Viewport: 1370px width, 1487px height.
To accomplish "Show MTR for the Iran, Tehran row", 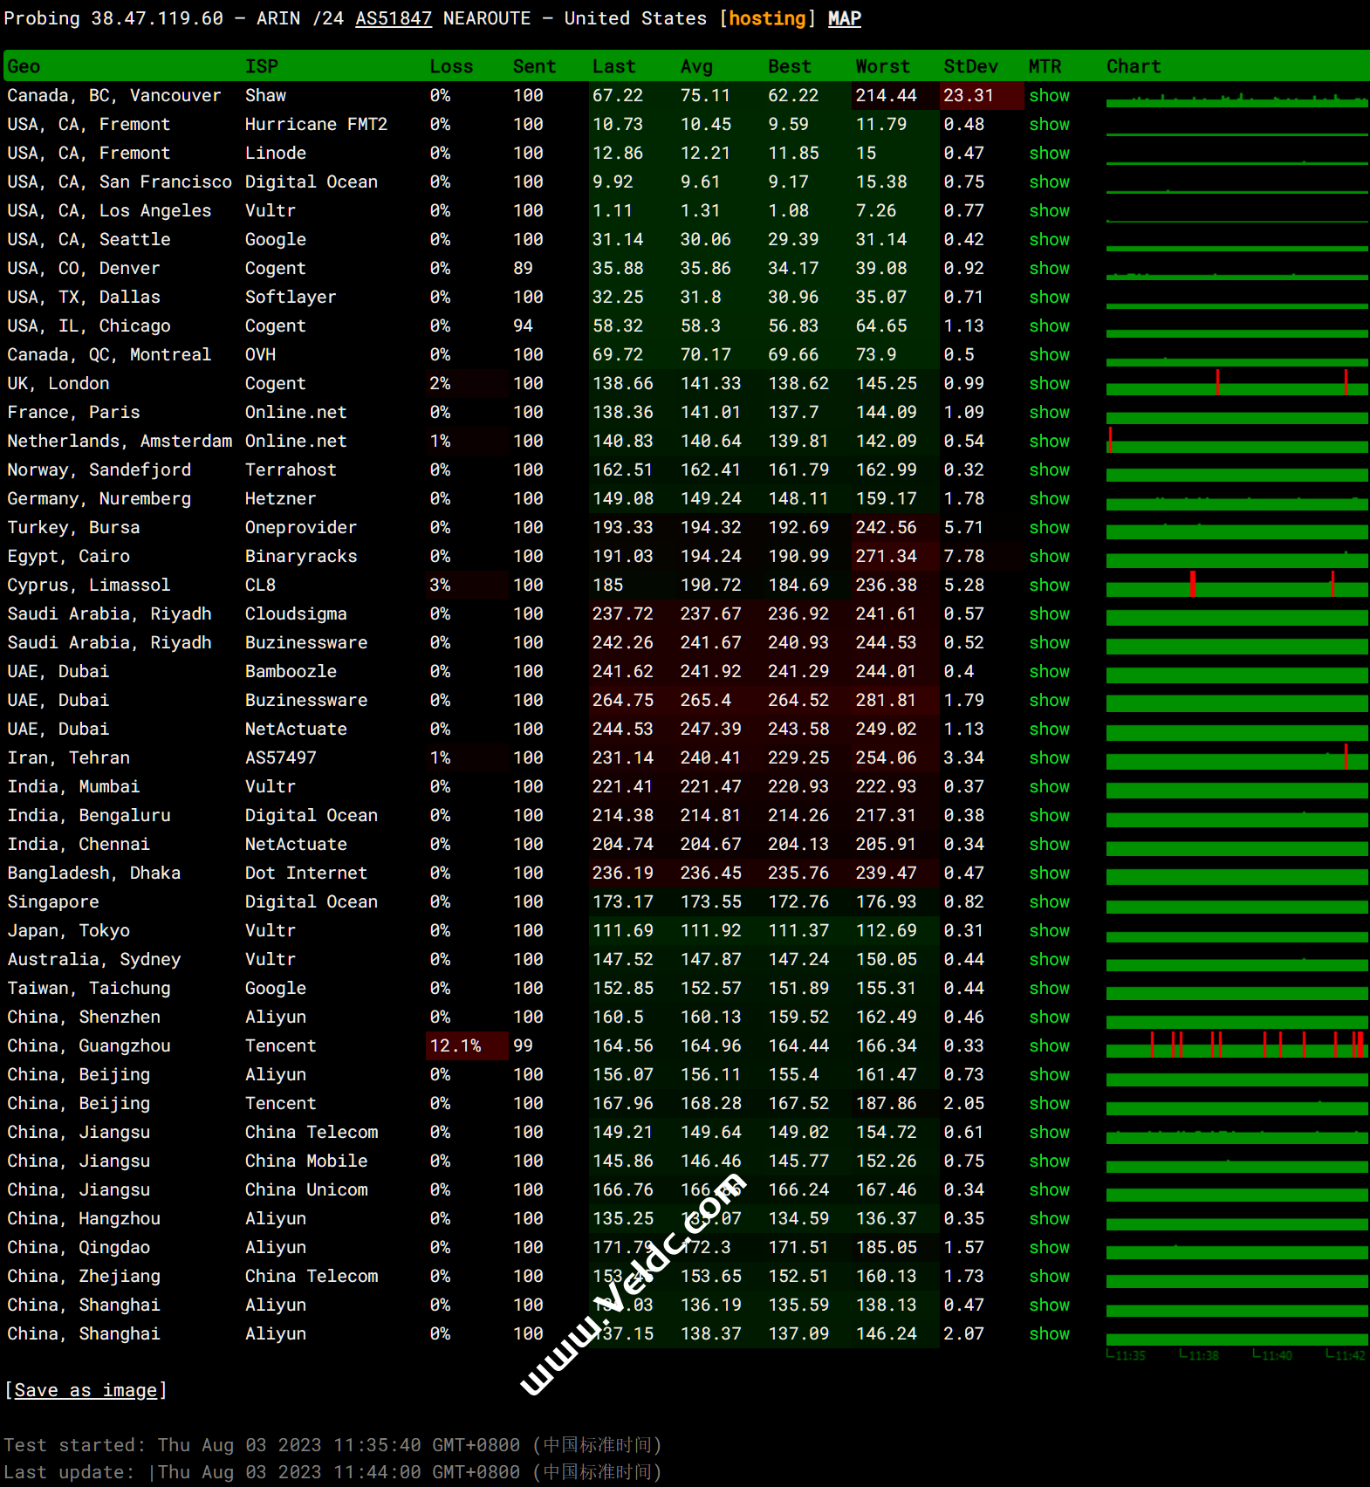I will [x=1049, y=757].
